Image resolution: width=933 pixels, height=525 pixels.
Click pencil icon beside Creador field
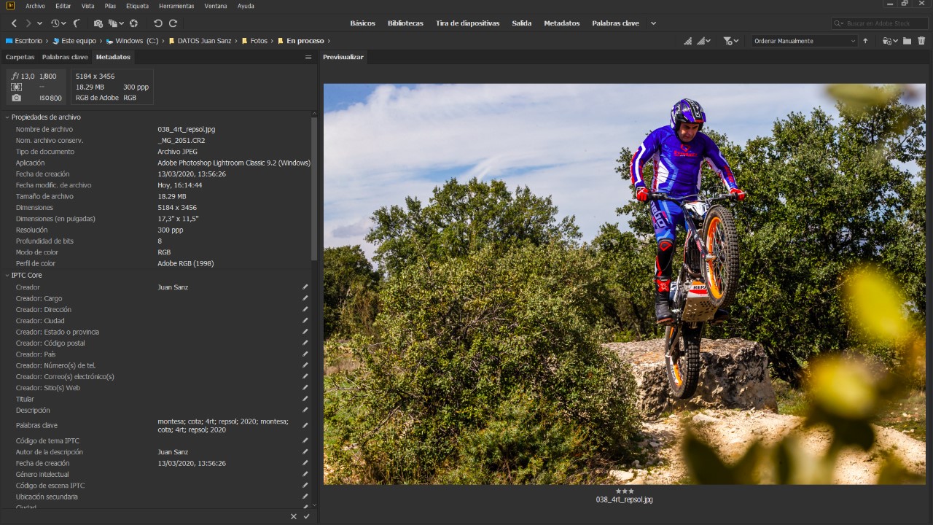pyautogui.click(x=305, y=287)
